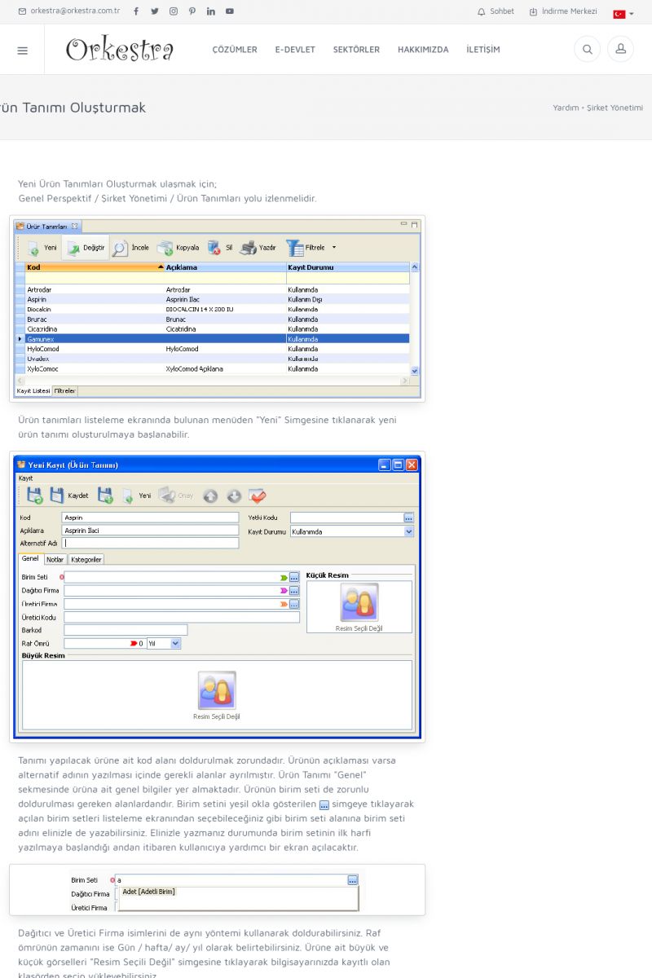Open the ÇÖZÜMLER menu

coord(235,50)
